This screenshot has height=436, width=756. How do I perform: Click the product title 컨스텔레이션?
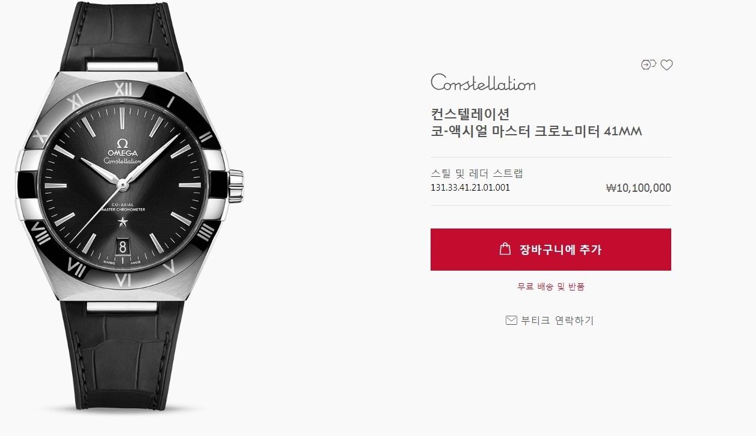point(470,113)
